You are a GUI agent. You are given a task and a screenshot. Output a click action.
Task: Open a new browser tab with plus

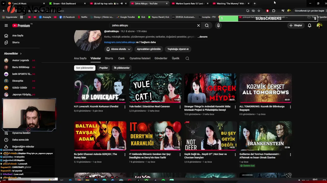tap(254, 4)
